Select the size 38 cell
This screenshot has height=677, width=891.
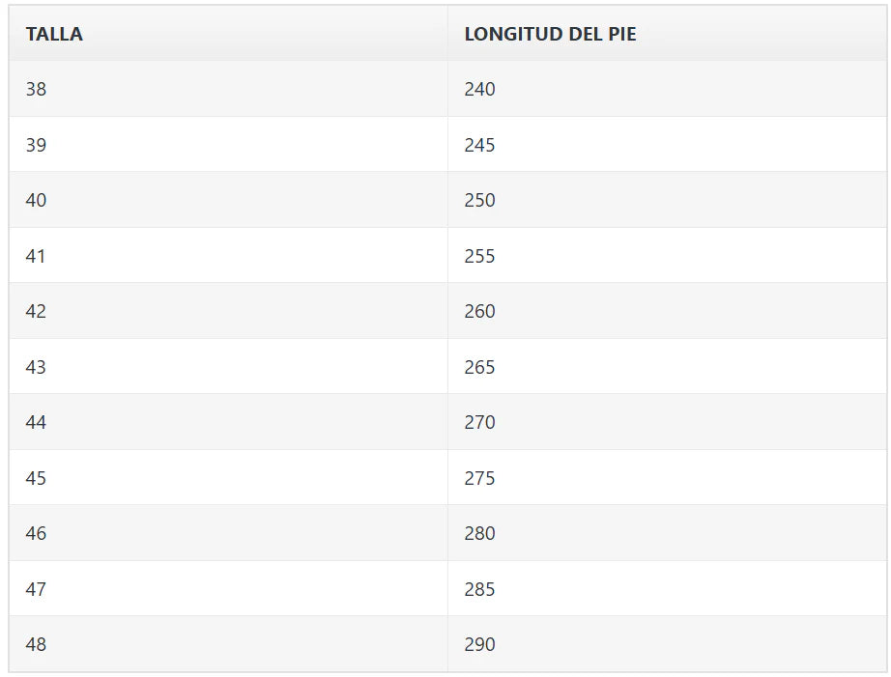(37, 89)
